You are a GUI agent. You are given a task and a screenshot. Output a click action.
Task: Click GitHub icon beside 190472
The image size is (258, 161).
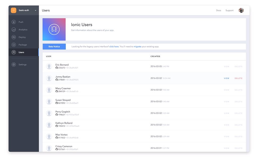point(57,126)
